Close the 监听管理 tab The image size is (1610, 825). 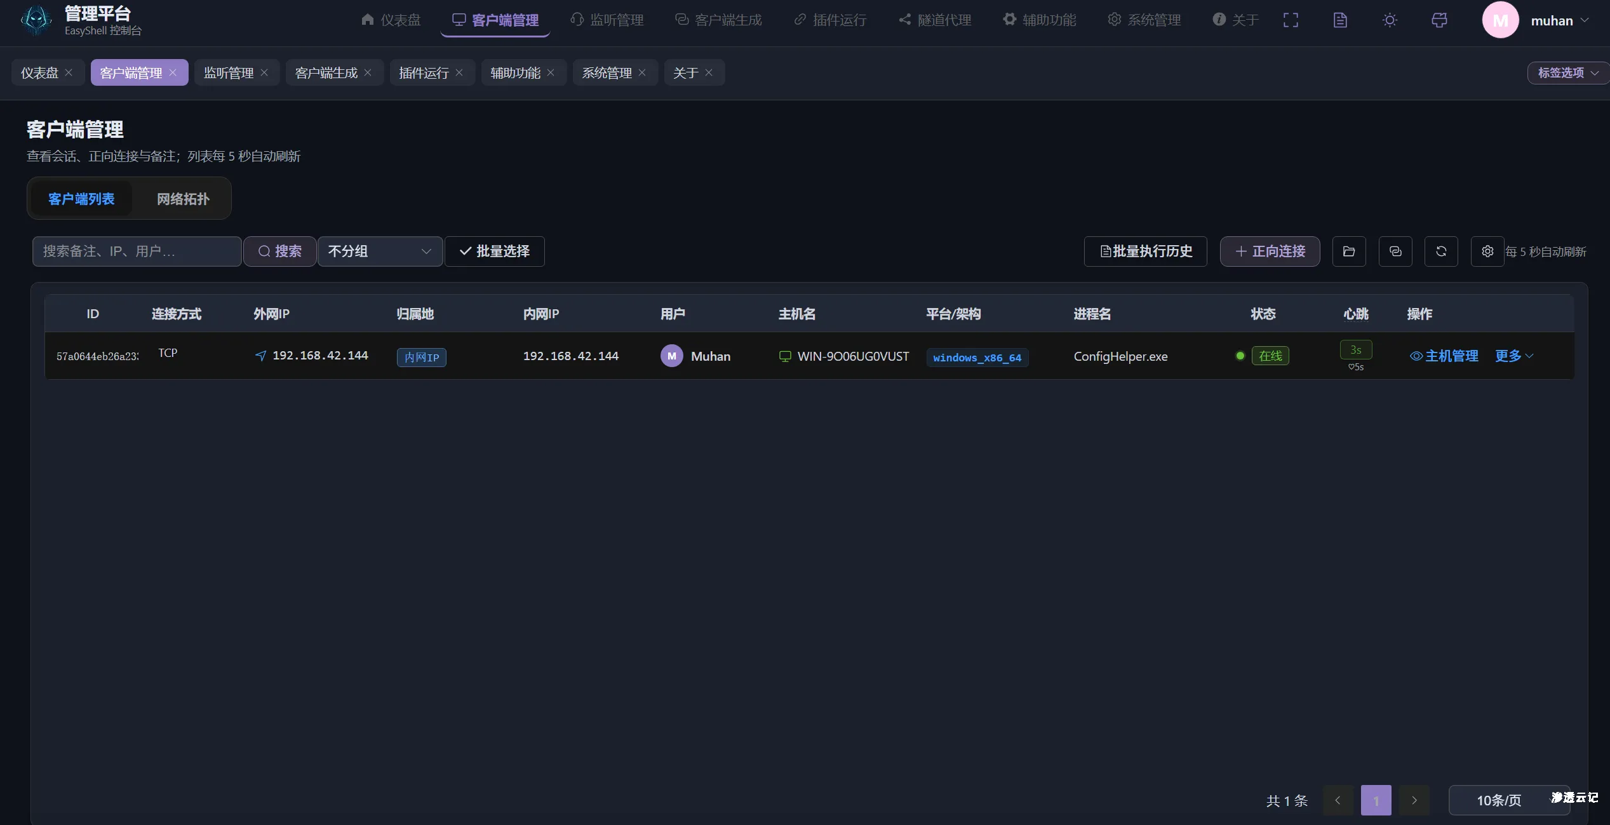pyautogui.click(x=264, y=72)
